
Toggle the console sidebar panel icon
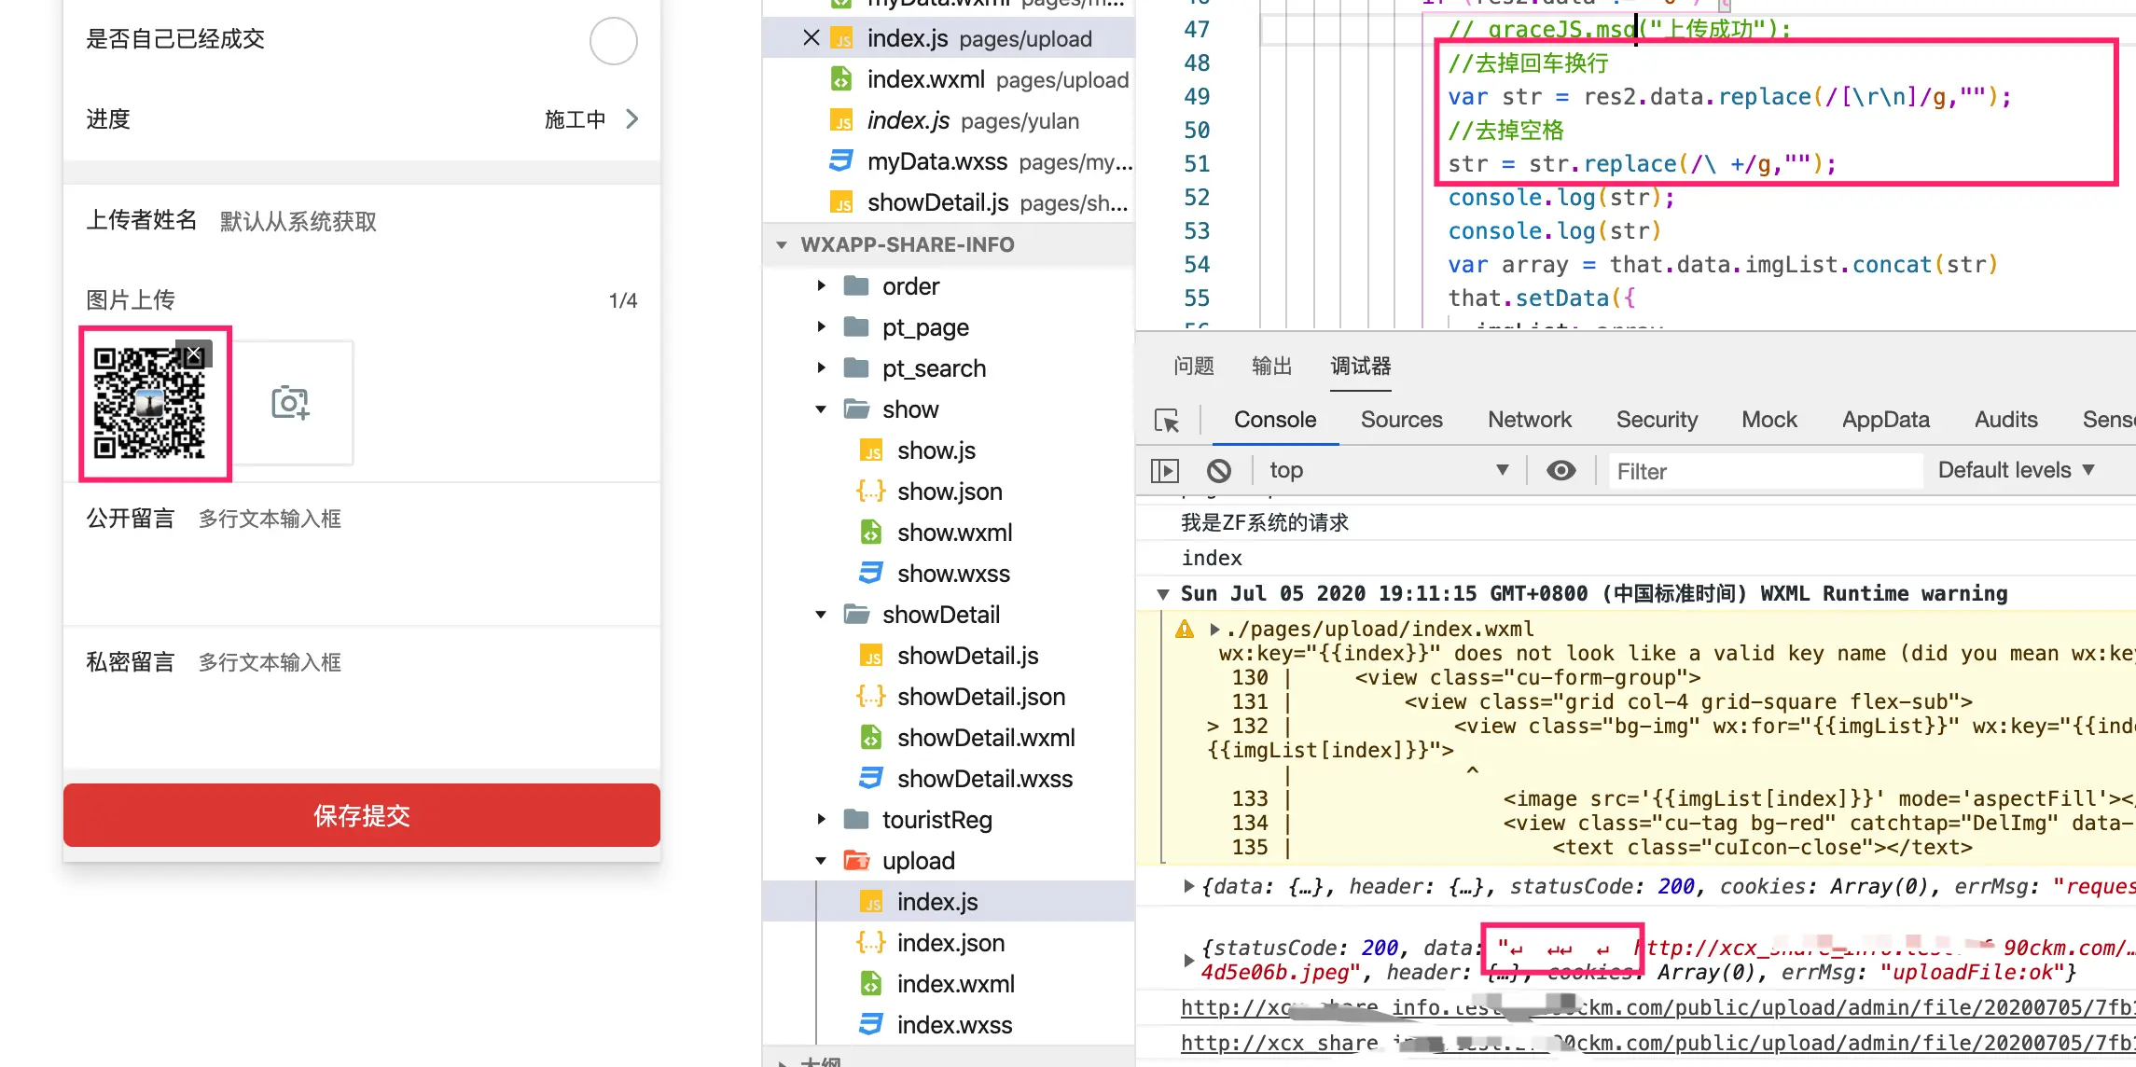1165,471
